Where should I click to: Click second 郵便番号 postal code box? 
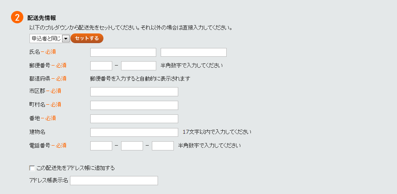click(x=139, y=66)
